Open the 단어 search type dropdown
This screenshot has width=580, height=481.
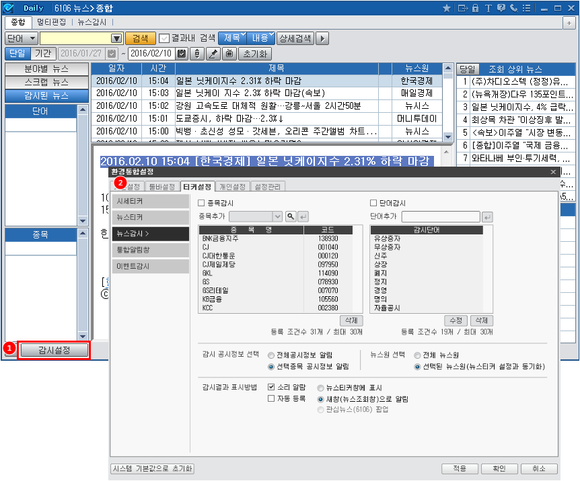[x=22, y=38]
